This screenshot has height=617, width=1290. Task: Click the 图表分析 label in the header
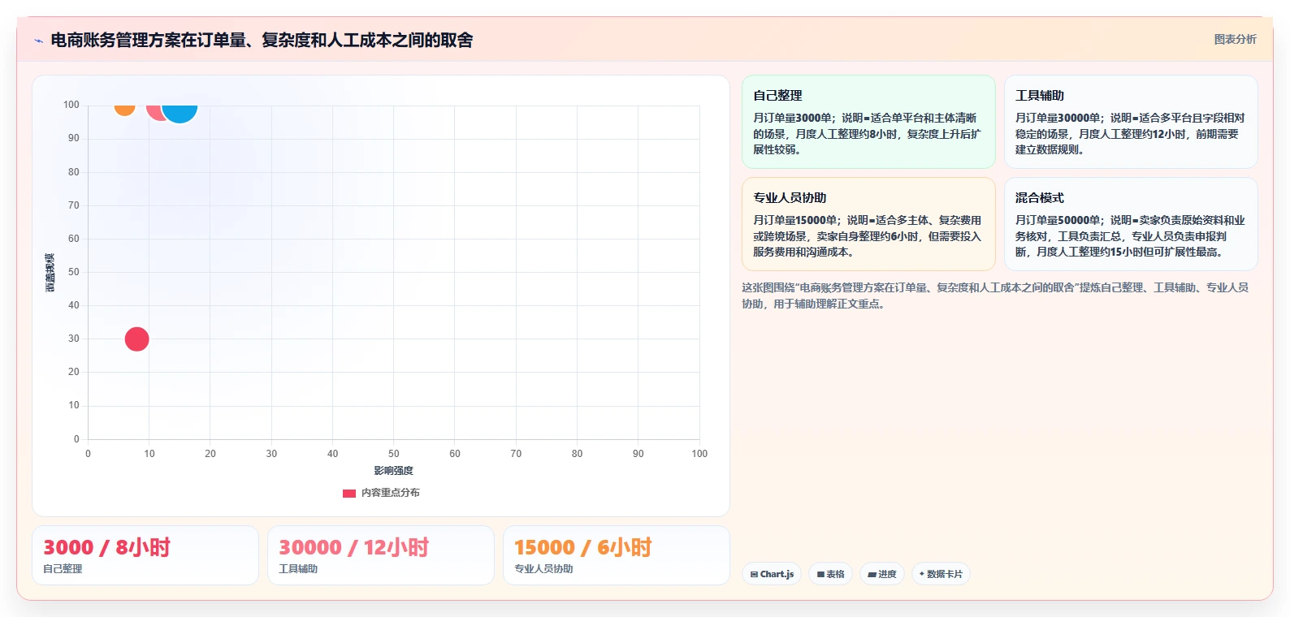point(1235,39)
